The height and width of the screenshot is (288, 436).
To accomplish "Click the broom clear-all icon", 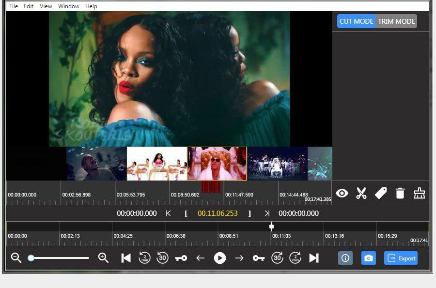I will pyautogui.click(x=420, y=193).
